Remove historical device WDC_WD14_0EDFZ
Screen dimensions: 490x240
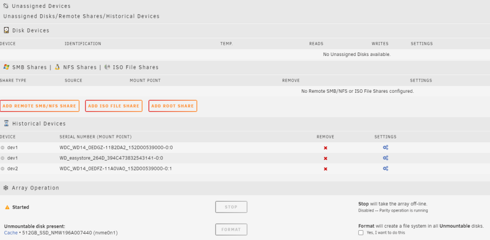point(325,169)
